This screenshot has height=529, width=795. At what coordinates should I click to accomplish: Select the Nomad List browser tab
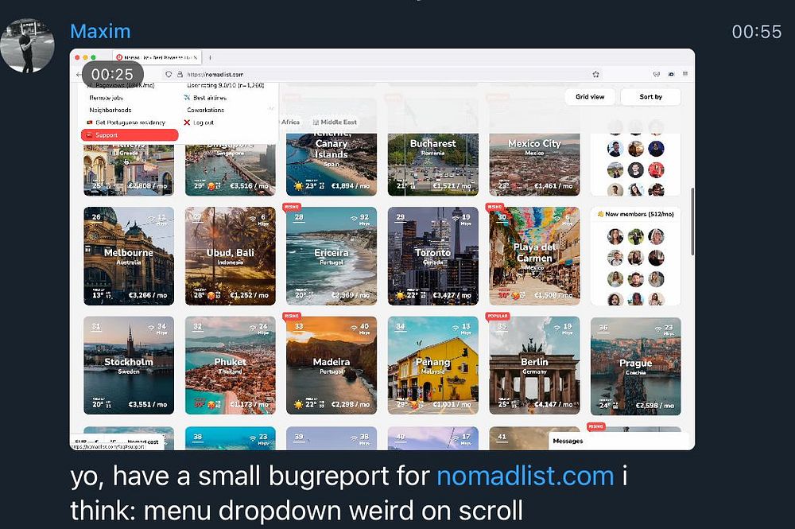coord(158,57)
